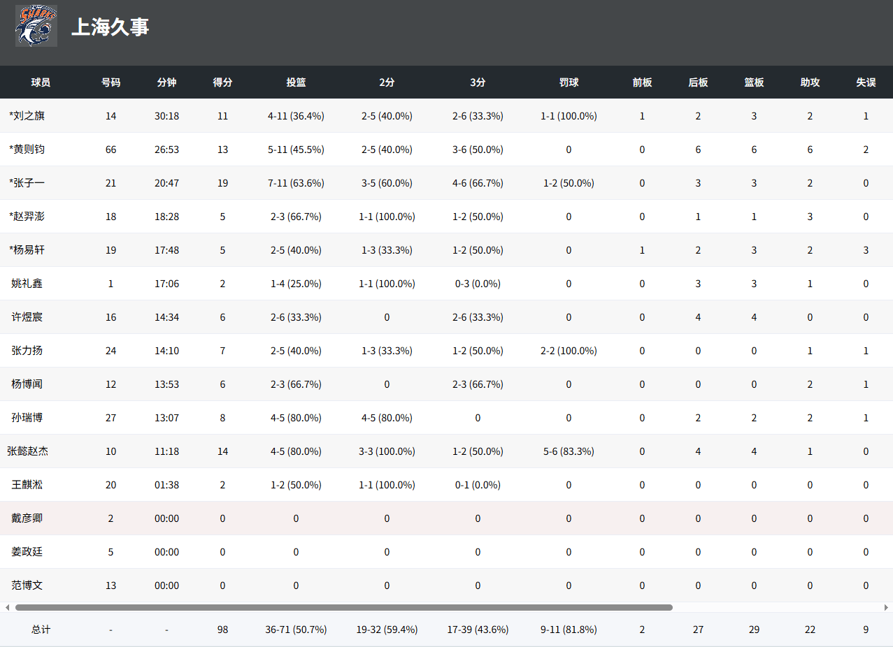Screen dimensions: 893x647
Task: Click the Shanghai Sharks team logo
Action: click(36, 27)
